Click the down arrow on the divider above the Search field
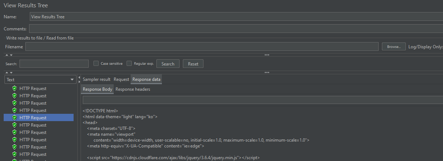This screenshot has height=161, width=443. click(x=11, y=55)
